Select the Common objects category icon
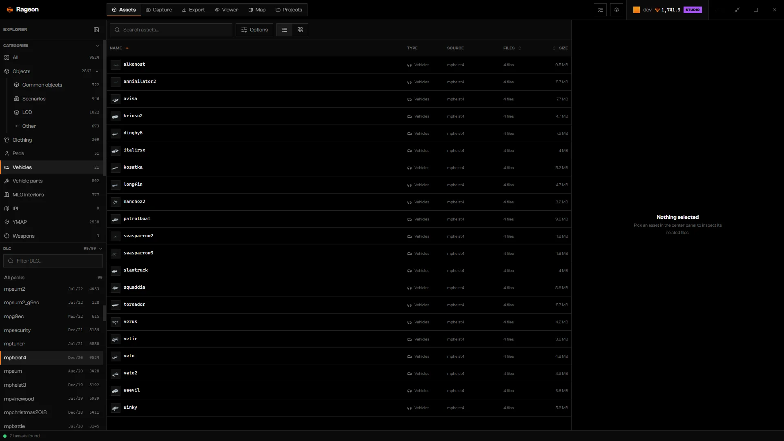Viewport: 784px width, 441px height. [x=17, y=85]
